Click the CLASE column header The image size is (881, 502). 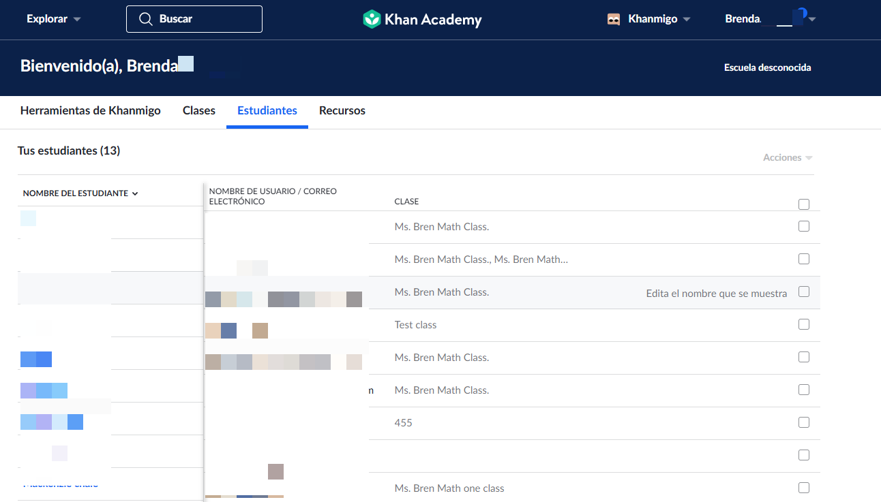[x=406, y=202]
